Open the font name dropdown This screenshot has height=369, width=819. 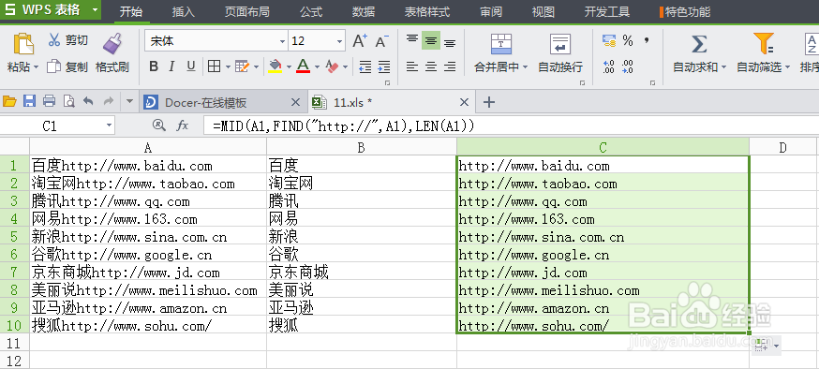point(283,41)
